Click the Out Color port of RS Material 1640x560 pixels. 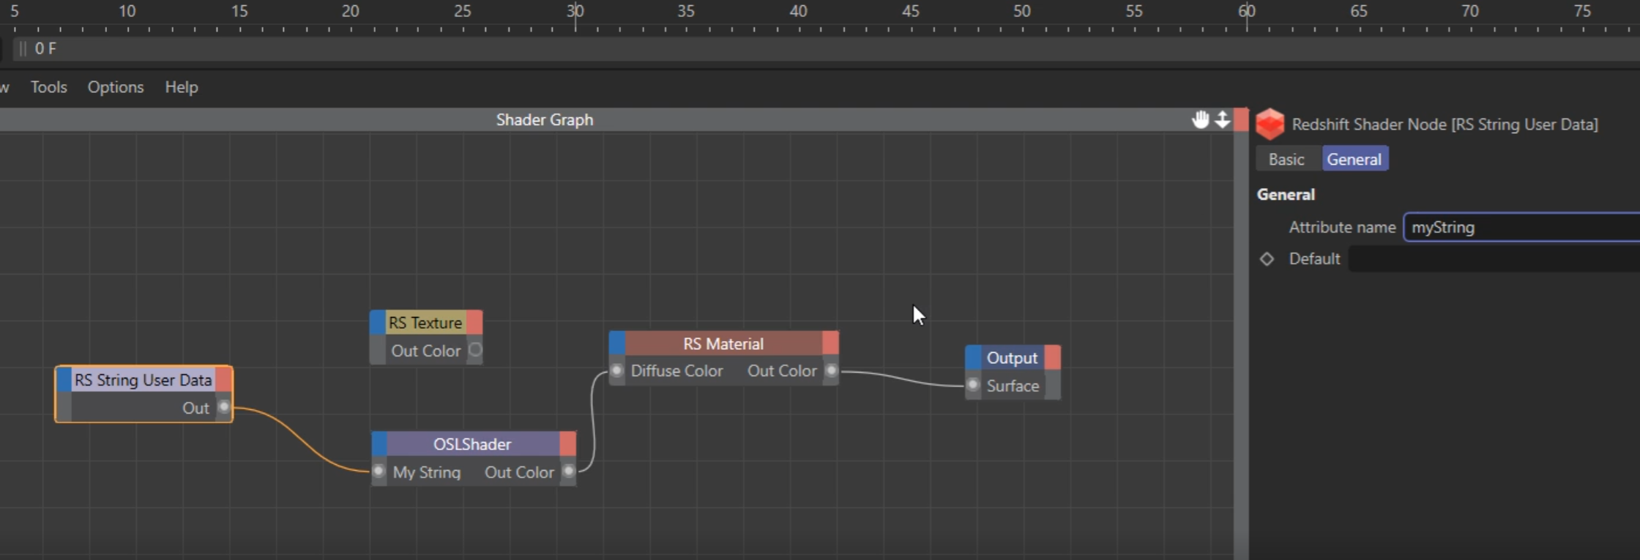(831, 370)
